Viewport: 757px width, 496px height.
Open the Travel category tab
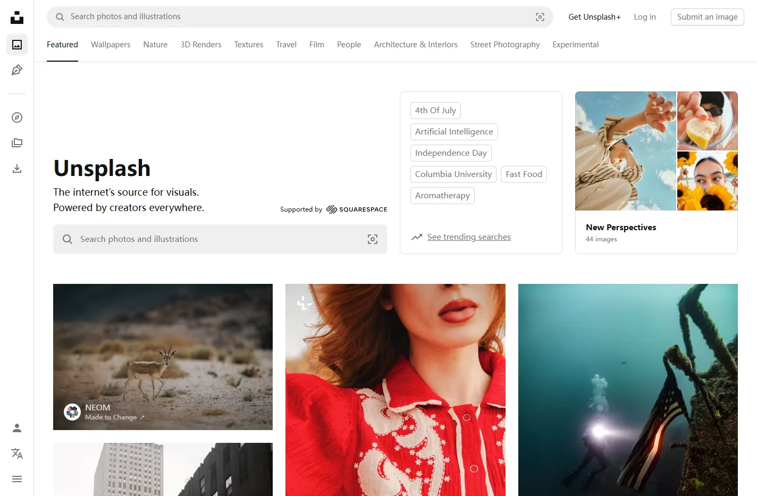(287, 45)
